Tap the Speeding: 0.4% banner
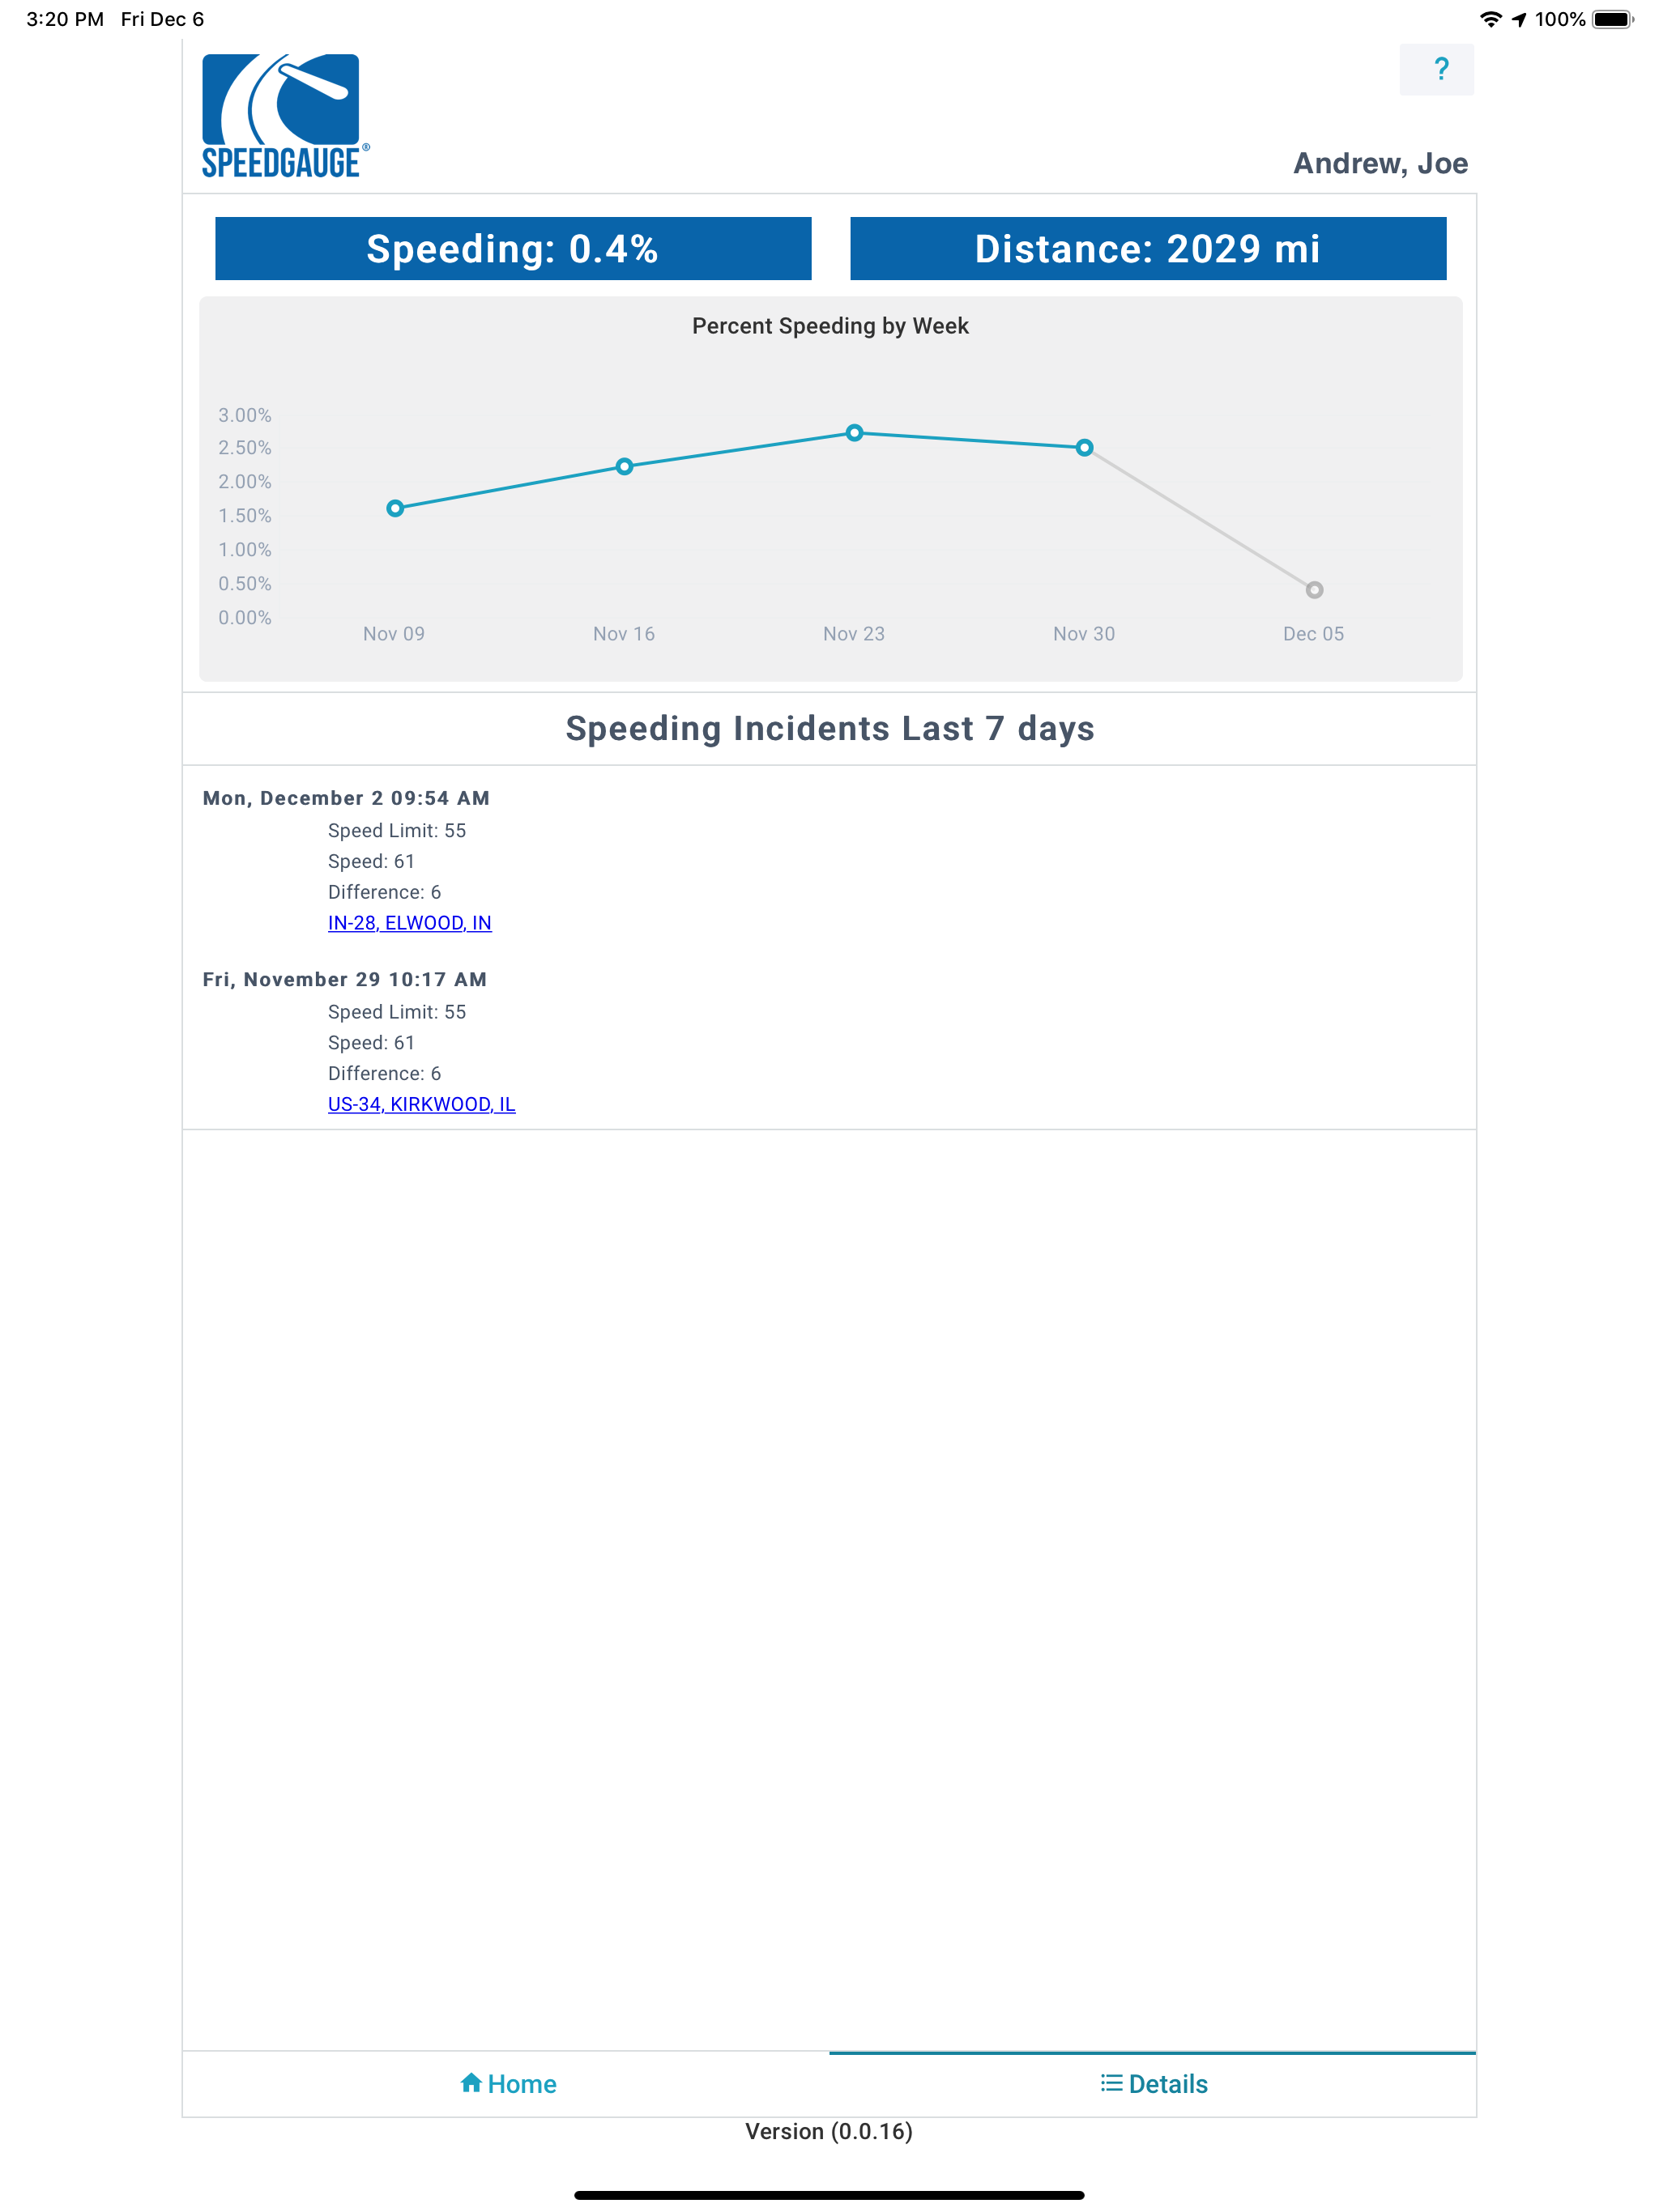This screenshot has height=2212, width=1659. coord(514,248)
